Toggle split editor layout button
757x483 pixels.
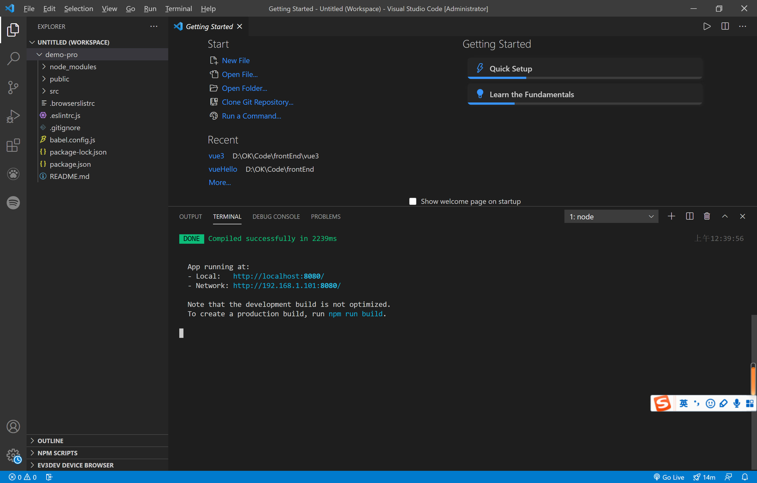click(x=725, y=26)
